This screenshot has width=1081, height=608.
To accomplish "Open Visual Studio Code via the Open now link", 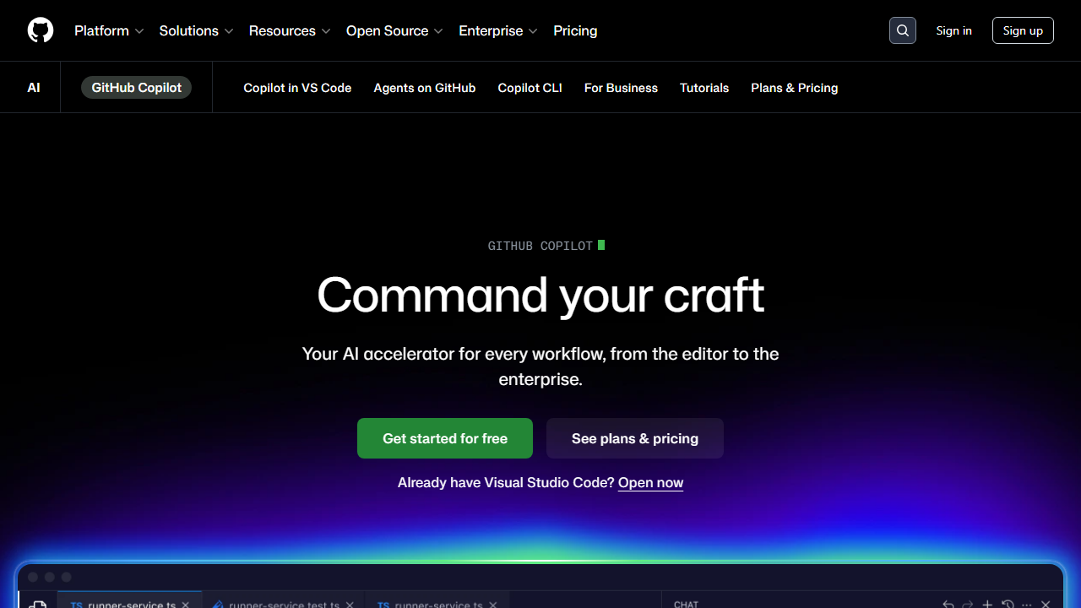I will coord(649,482).
